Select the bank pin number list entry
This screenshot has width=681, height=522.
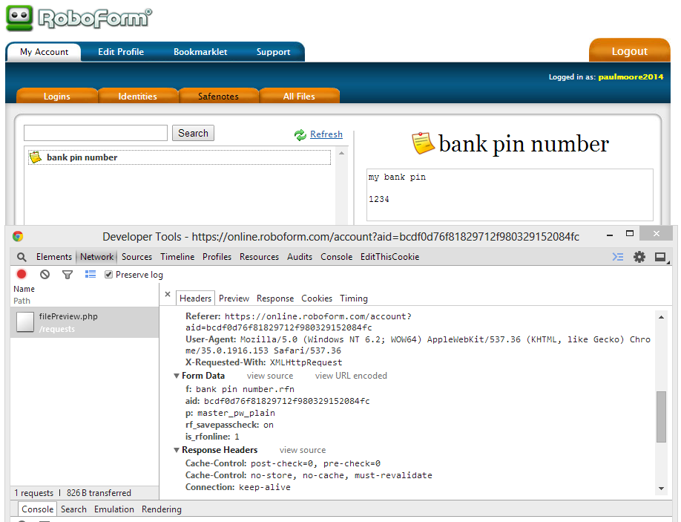coord(180,157)
